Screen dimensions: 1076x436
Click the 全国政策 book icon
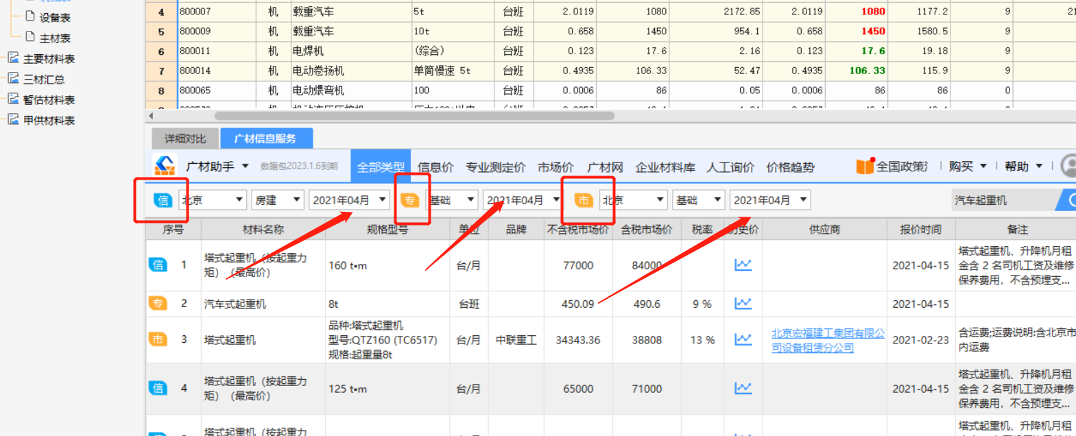[865, 166]
